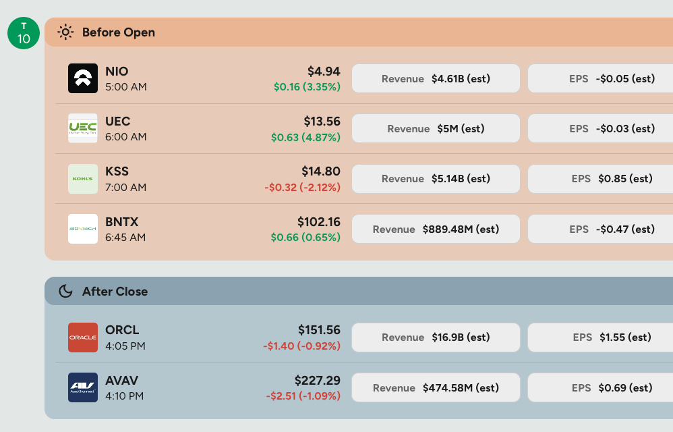The width and height of the screenshot is (673, 432).
Task: Select the green T 10 date badge
Action: click(x=24, y=33)
